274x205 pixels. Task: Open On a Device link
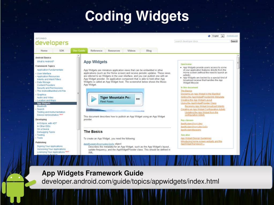tap(43, 129)
